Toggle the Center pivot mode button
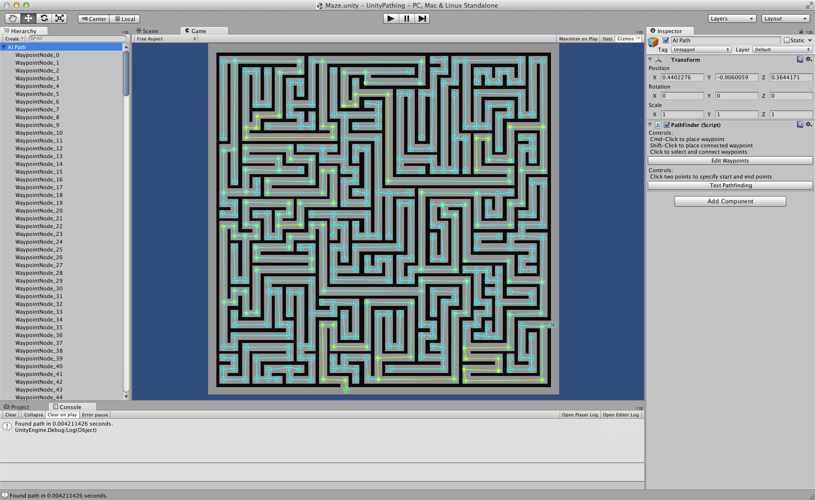Image resolution: width=815 pixels, height=500 pixels. (x=93, y=19)
